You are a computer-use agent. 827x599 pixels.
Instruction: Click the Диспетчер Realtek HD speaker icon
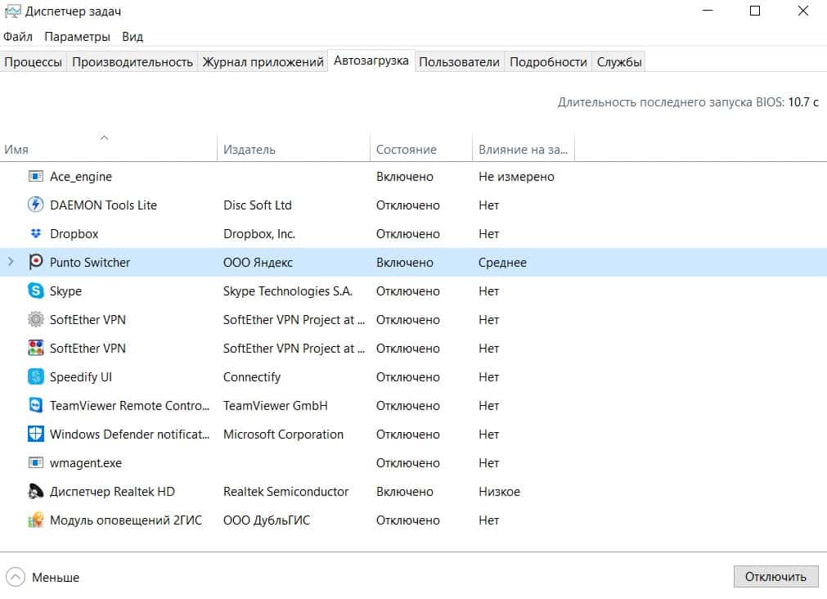35,491
